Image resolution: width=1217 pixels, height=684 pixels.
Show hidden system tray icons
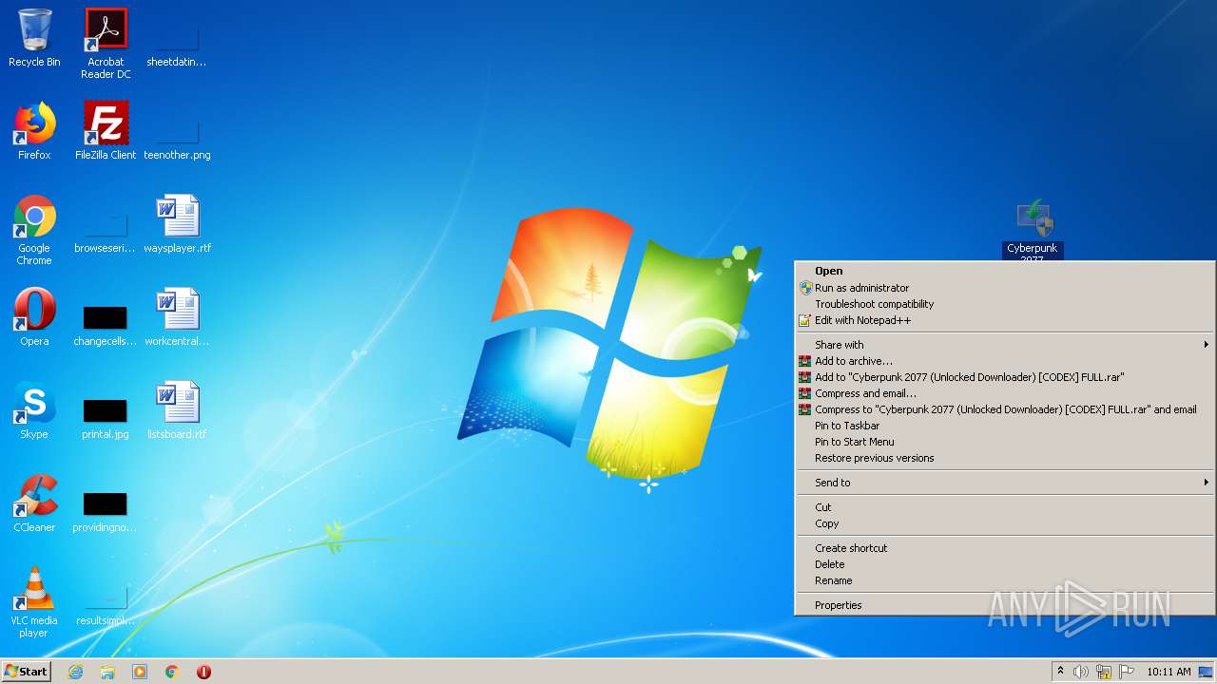1060,672
